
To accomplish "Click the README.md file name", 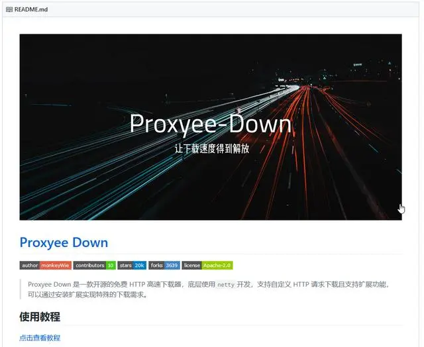I will pyautogui.click(x=31, y=9).
